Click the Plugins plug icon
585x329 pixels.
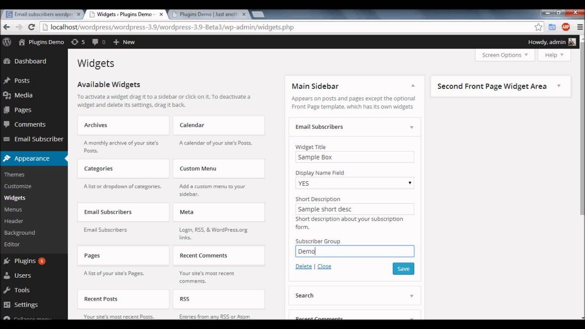pos(7,261)
